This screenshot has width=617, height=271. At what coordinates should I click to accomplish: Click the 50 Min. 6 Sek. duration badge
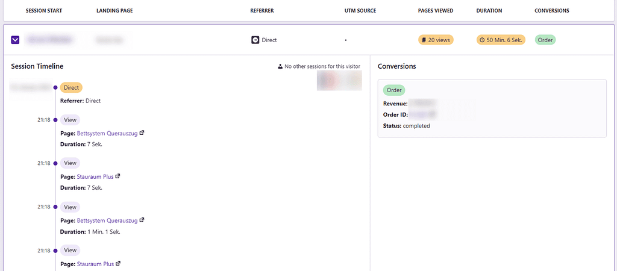click(501, 40)
